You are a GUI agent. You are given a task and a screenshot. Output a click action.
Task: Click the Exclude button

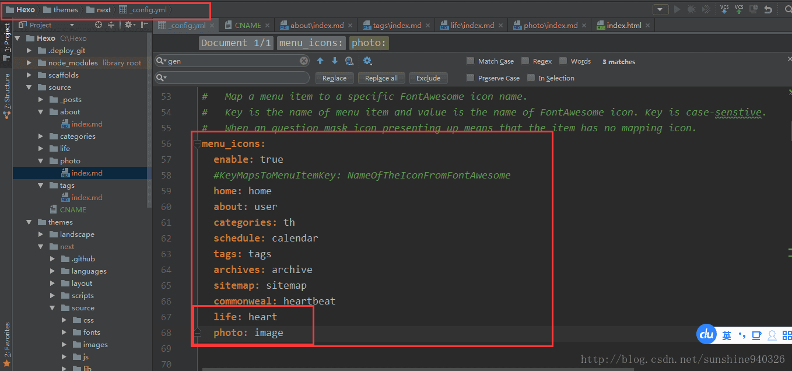tap(428, 78)
